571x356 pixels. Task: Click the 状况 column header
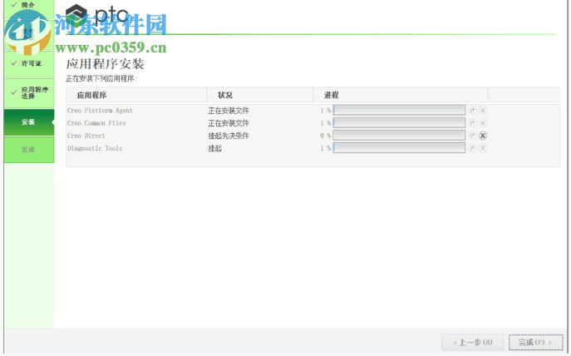tap(259, 95)
